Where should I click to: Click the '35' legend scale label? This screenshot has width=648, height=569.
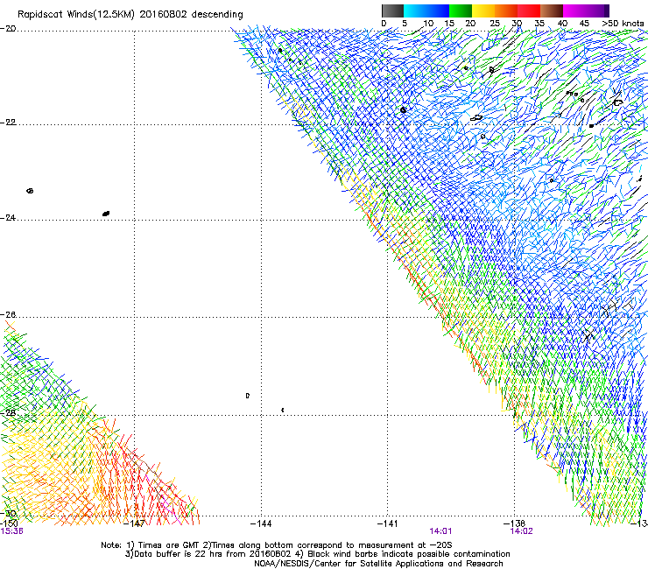coord(539,24)
